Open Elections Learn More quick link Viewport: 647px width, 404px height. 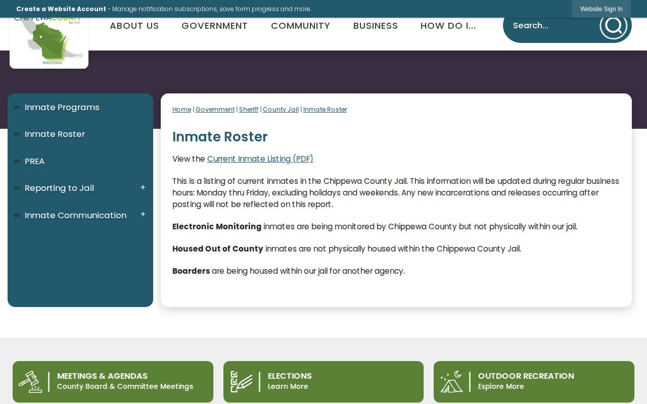coord(323,382)
